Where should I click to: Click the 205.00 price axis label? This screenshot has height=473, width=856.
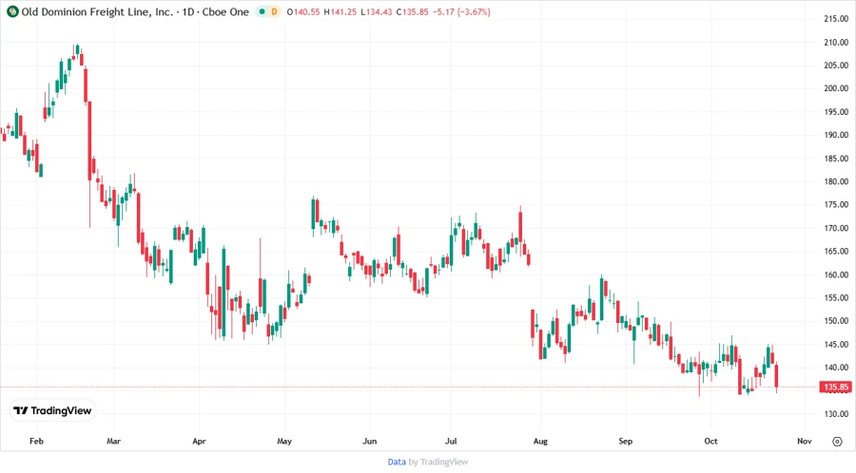tap(836, 66)
